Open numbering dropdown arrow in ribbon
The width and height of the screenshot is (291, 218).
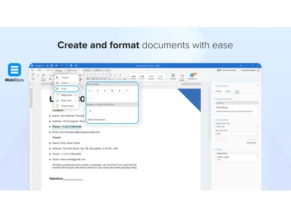99,74
